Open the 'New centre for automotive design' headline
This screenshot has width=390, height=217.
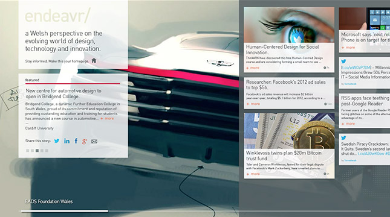[63, 93]
